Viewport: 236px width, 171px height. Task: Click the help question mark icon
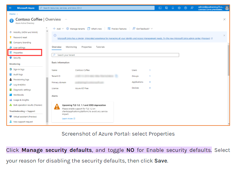click(x=185, y=8)
